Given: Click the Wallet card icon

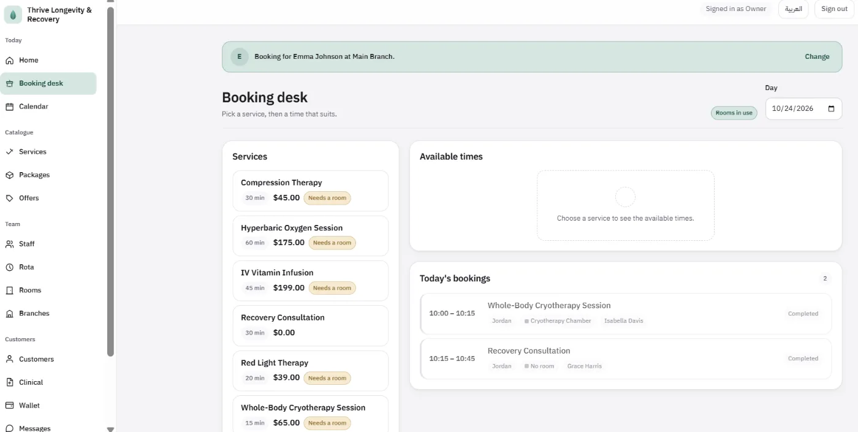Looking at the screenshot, I should pos(9,406).
